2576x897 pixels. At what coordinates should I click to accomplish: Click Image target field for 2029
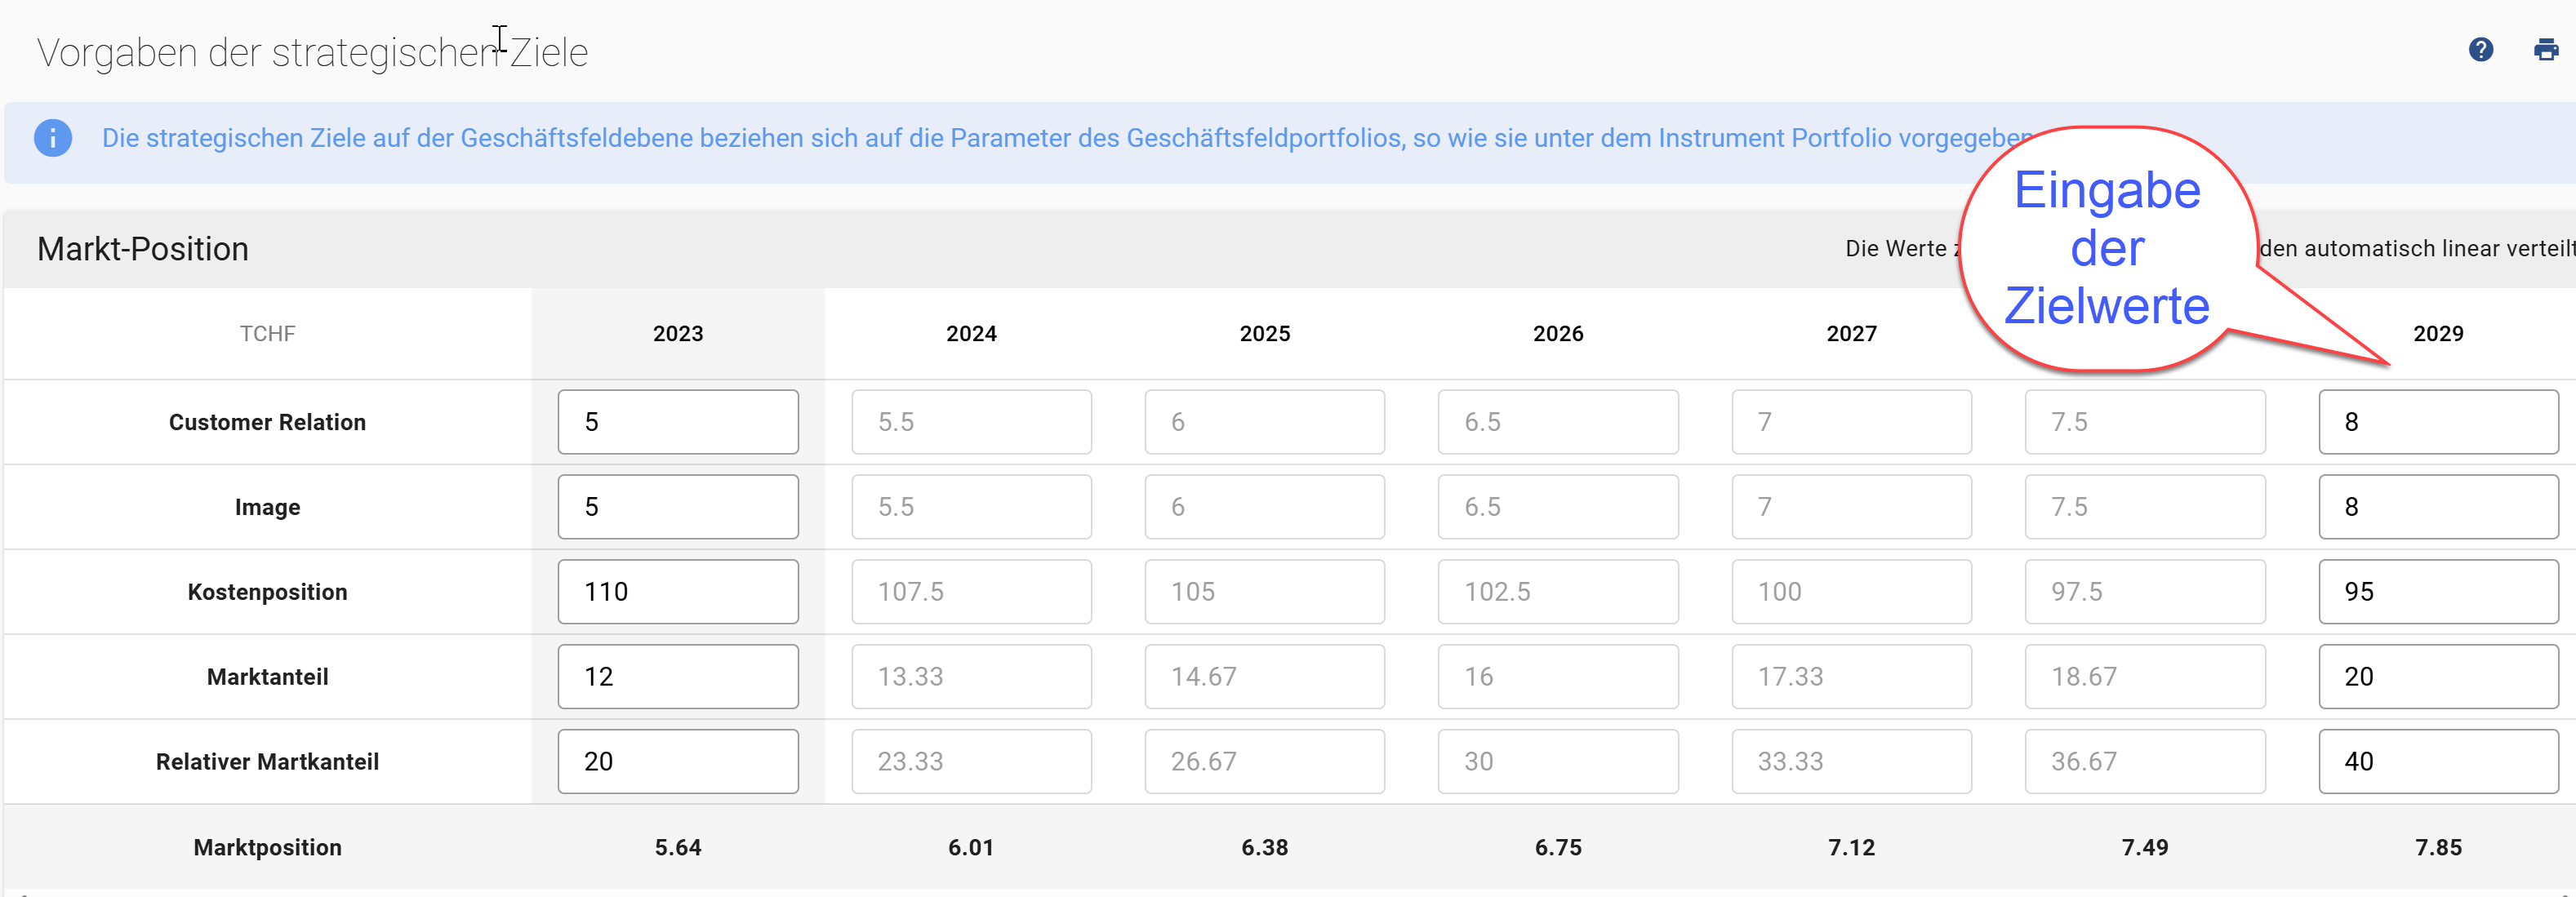point(2437,507)
